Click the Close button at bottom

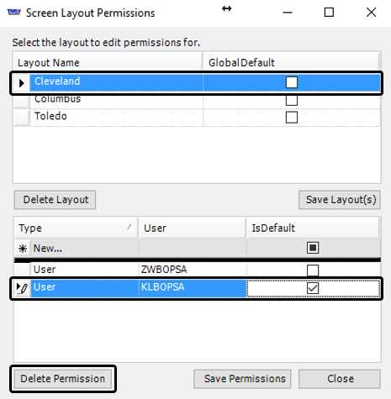click(340, 379)
